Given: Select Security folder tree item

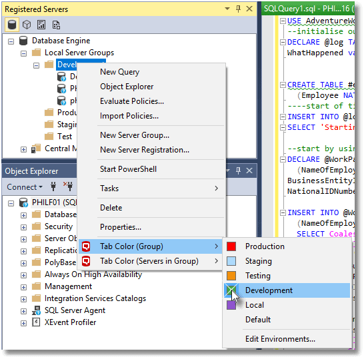Looking at the screenshot, I should click(59, 226).
